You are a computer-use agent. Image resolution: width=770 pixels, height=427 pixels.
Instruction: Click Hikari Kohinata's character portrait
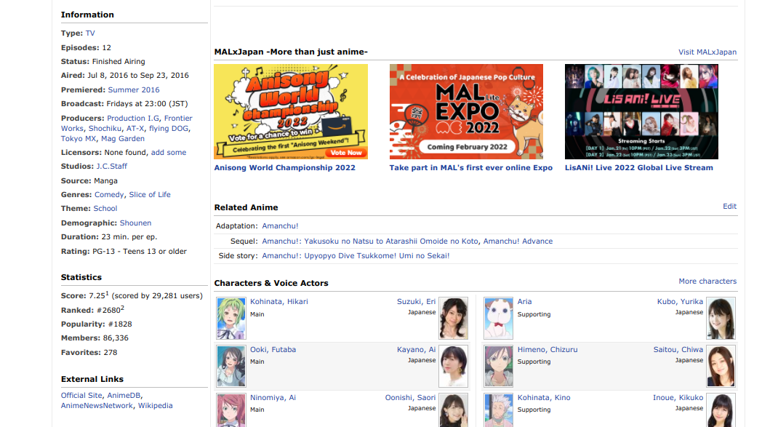[x=231, y=318]
